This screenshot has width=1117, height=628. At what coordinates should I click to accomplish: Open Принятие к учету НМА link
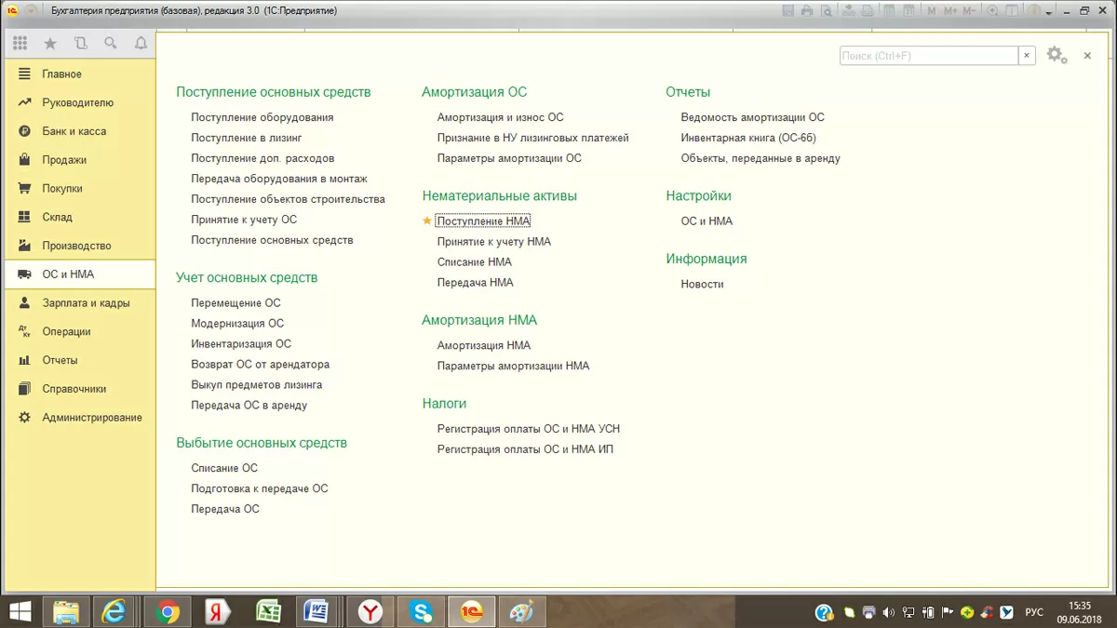(494, 241)
